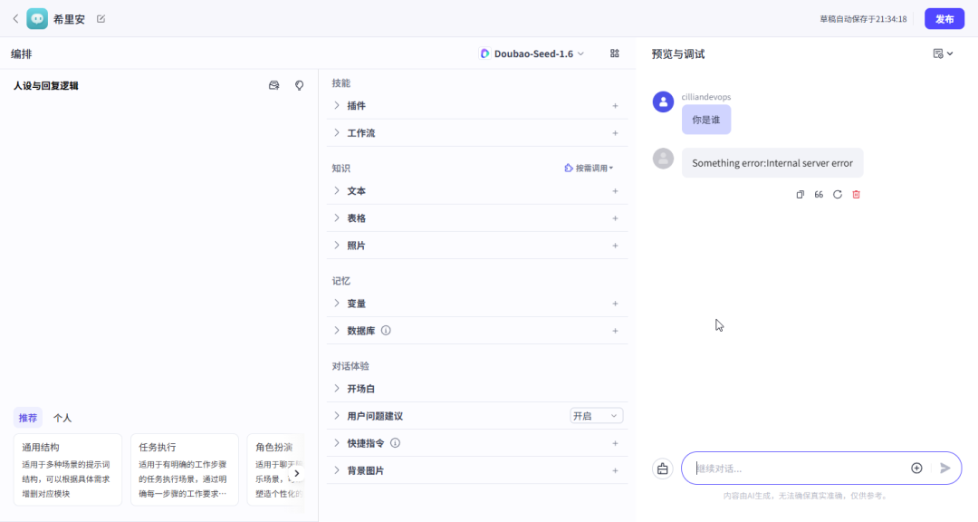Click the edit pencil icon next to 希里安
Screen dimensions: 978x522
(x=101, y=19)
